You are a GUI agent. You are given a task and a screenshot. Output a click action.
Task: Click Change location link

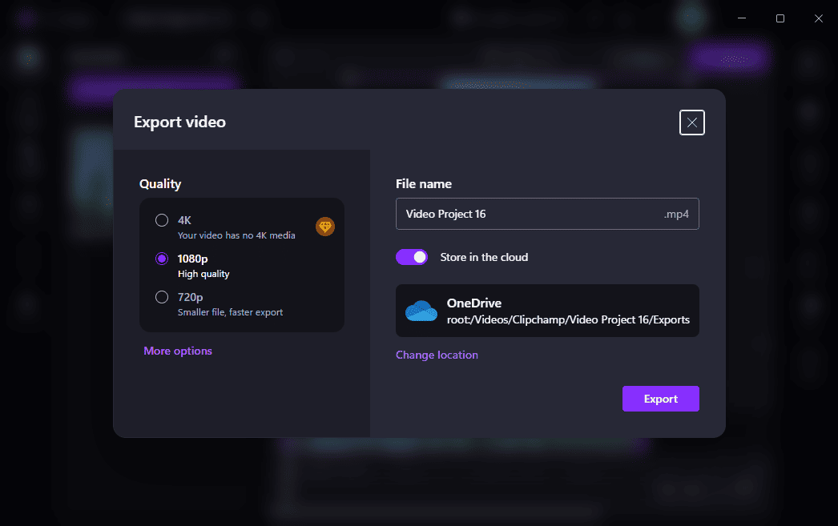[x=437, y=355]
